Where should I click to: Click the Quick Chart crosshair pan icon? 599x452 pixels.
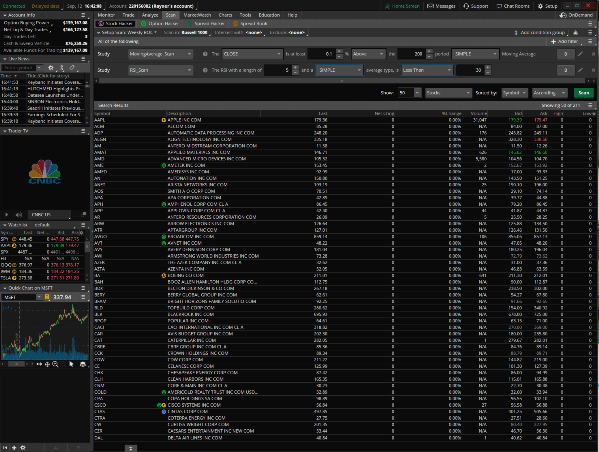tap(47, 364)
